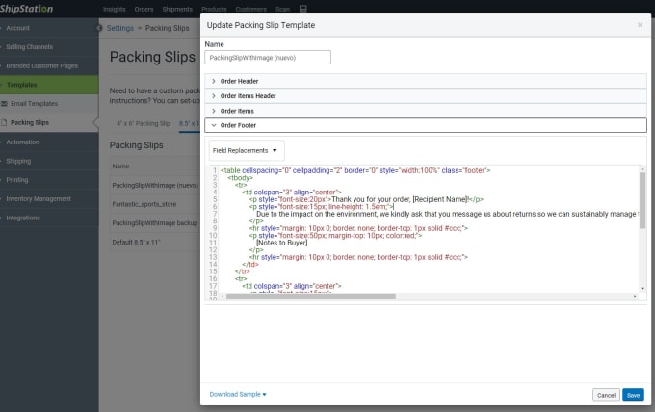Expand the Account sidebar section

click(x=49, y=28)
